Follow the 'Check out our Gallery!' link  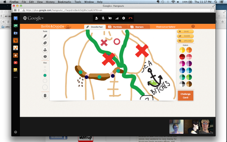point(165,27)
